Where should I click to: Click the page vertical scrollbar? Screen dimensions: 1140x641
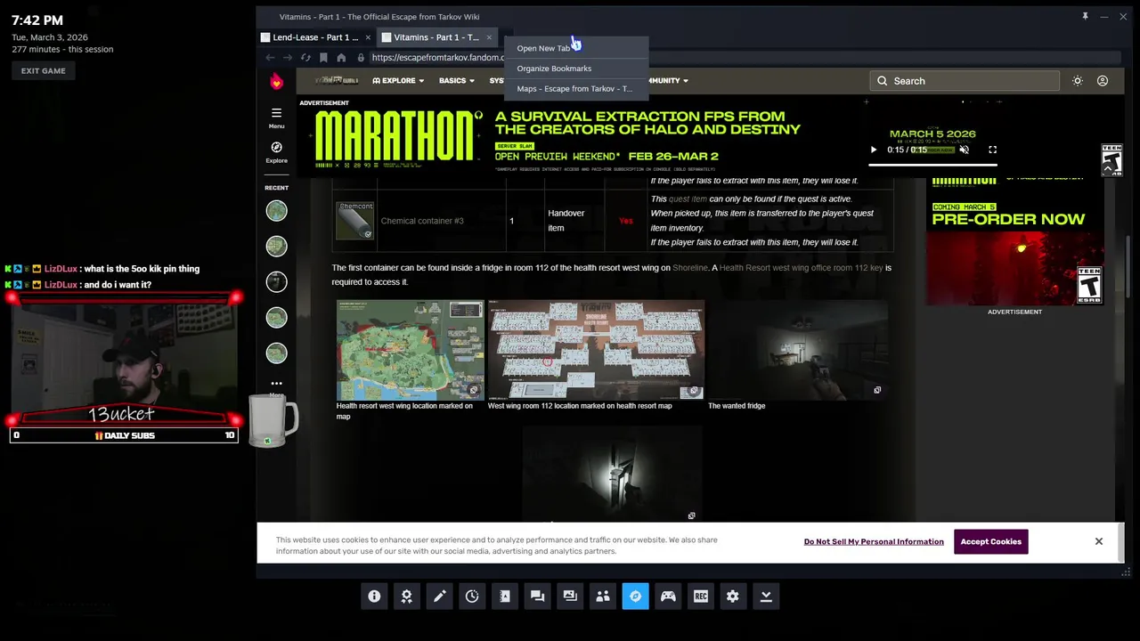point(1128,267)
